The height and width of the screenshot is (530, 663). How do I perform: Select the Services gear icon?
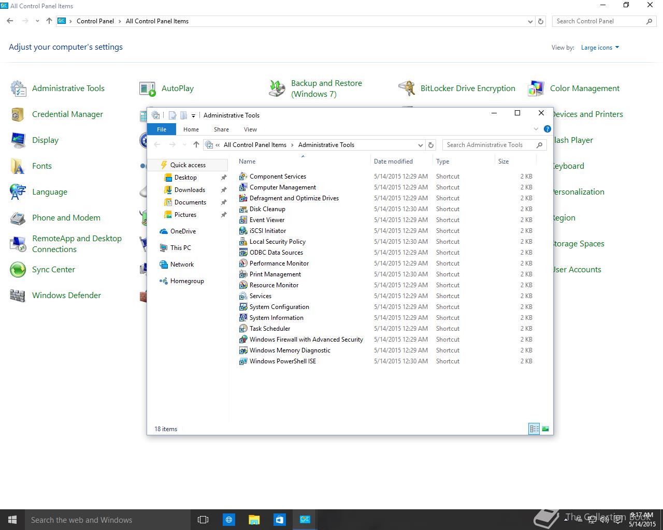243,296
